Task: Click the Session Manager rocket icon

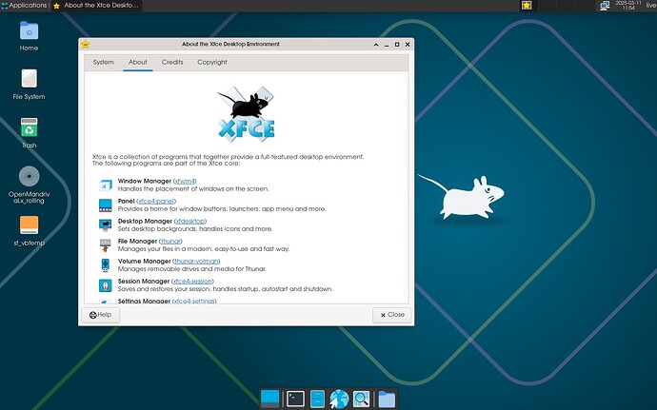Action: click(x=105, y=285)
